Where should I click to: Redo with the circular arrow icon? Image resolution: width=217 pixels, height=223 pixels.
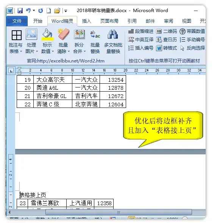(41, 11)
